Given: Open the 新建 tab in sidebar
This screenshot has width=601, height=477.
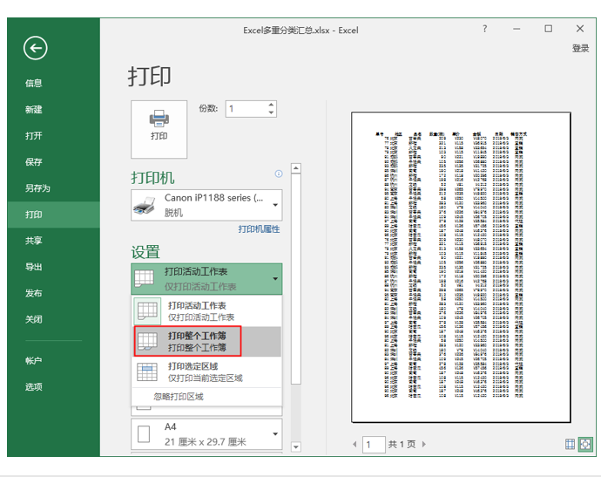Looking at the screenshot, I should pyautogui.click(x=34, y=110).
